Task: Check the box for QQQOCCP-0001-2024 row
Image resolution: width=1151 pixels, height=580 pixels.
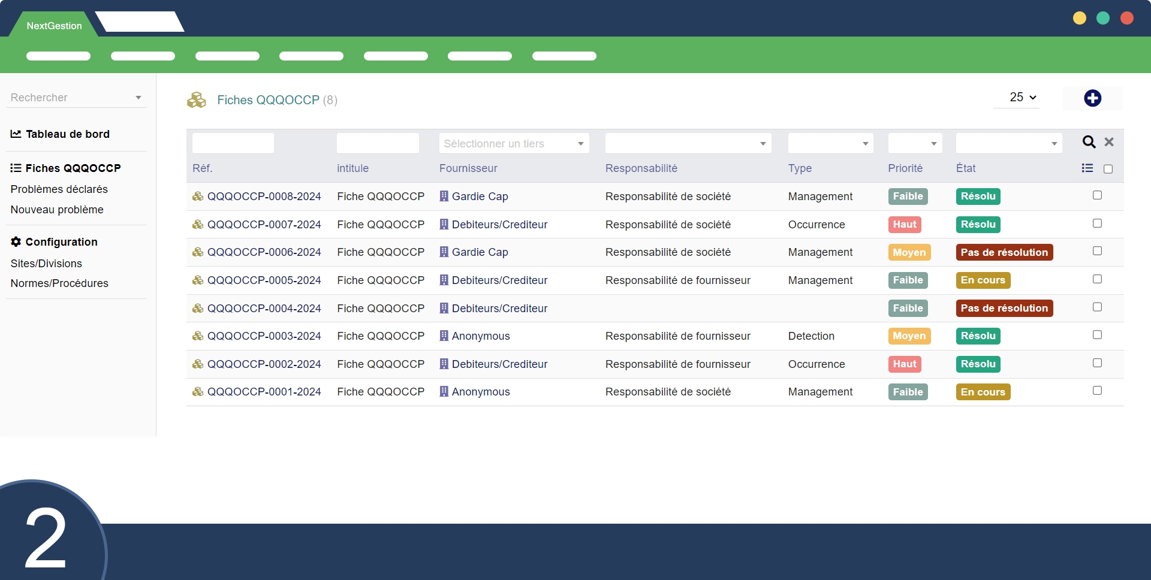Action: (x=1097, y=391)
